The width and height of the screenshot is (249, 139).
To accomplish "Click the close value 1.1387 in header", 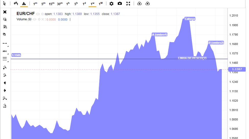I will (x=115, y=14).
